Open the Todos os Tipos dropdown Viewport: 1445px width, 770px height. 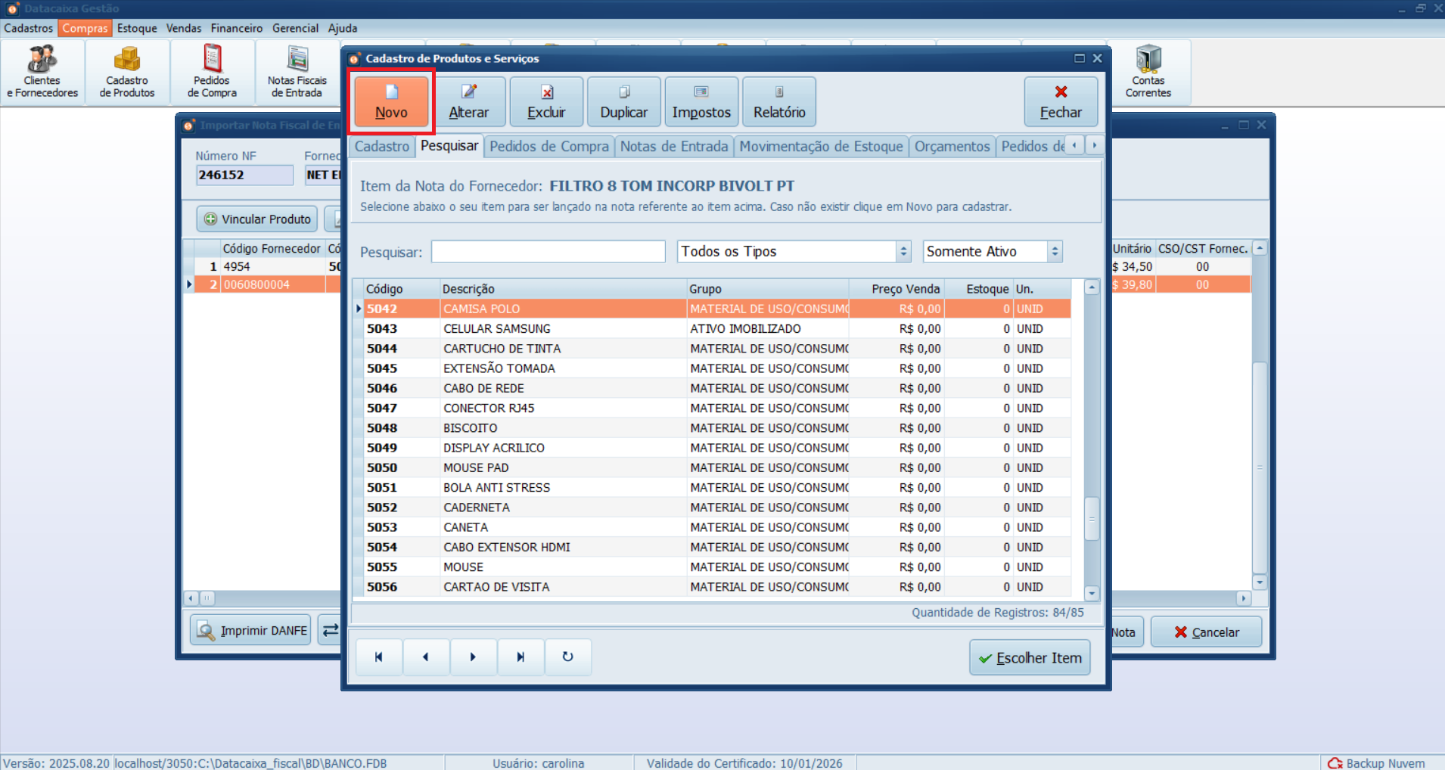point(794,251)
